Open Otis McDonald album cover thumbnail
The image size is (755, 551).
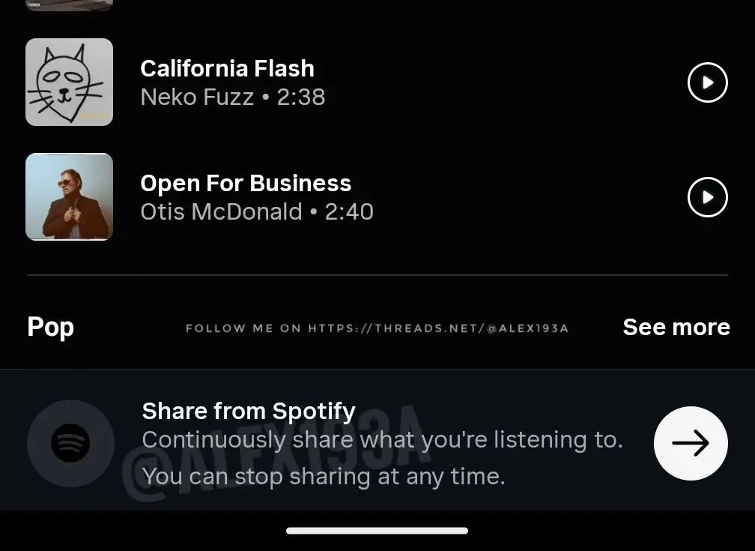tap(69, 197)
